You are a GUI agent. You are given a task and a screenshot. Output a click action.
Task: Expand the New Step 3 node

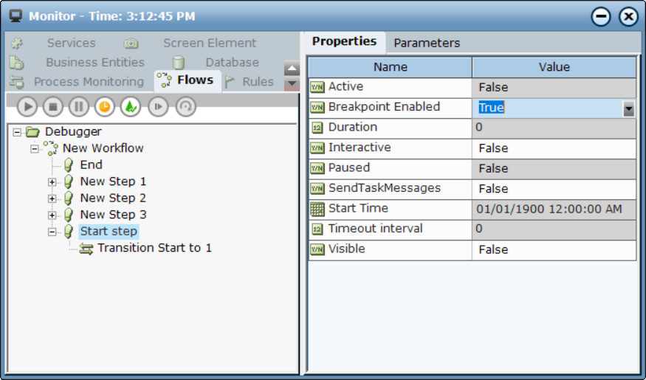pyautogui.click(x=52, y=215)
